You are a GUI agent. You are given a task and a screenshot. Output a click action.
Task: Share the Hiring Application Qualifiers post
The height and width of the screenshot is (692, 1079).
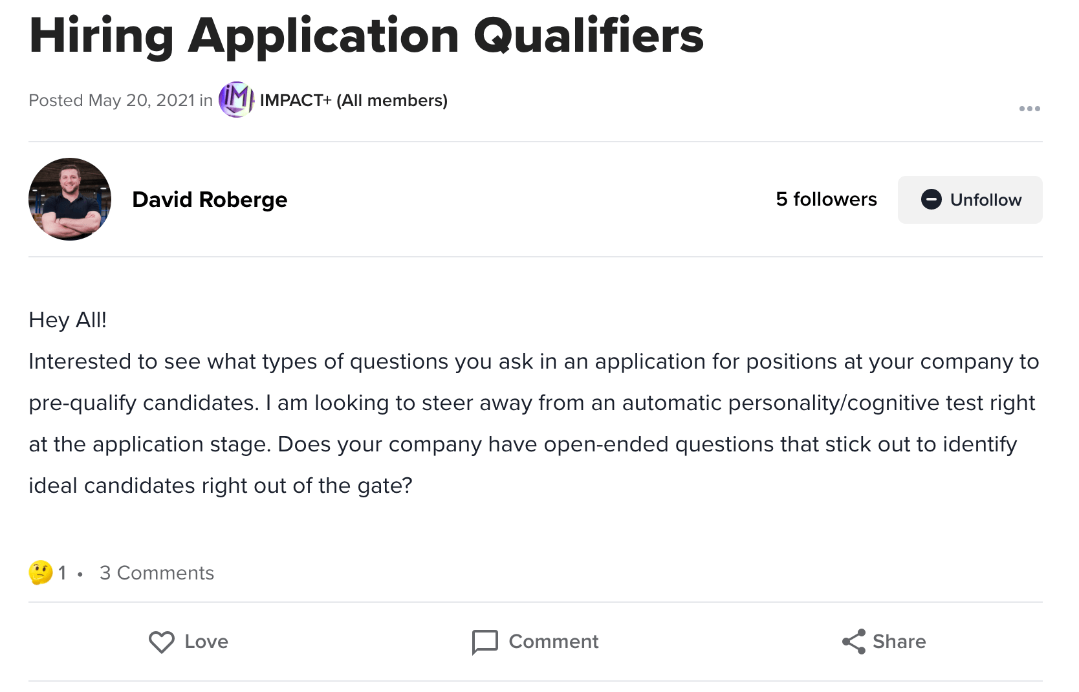pyautogui.click(x=884, y=642)
